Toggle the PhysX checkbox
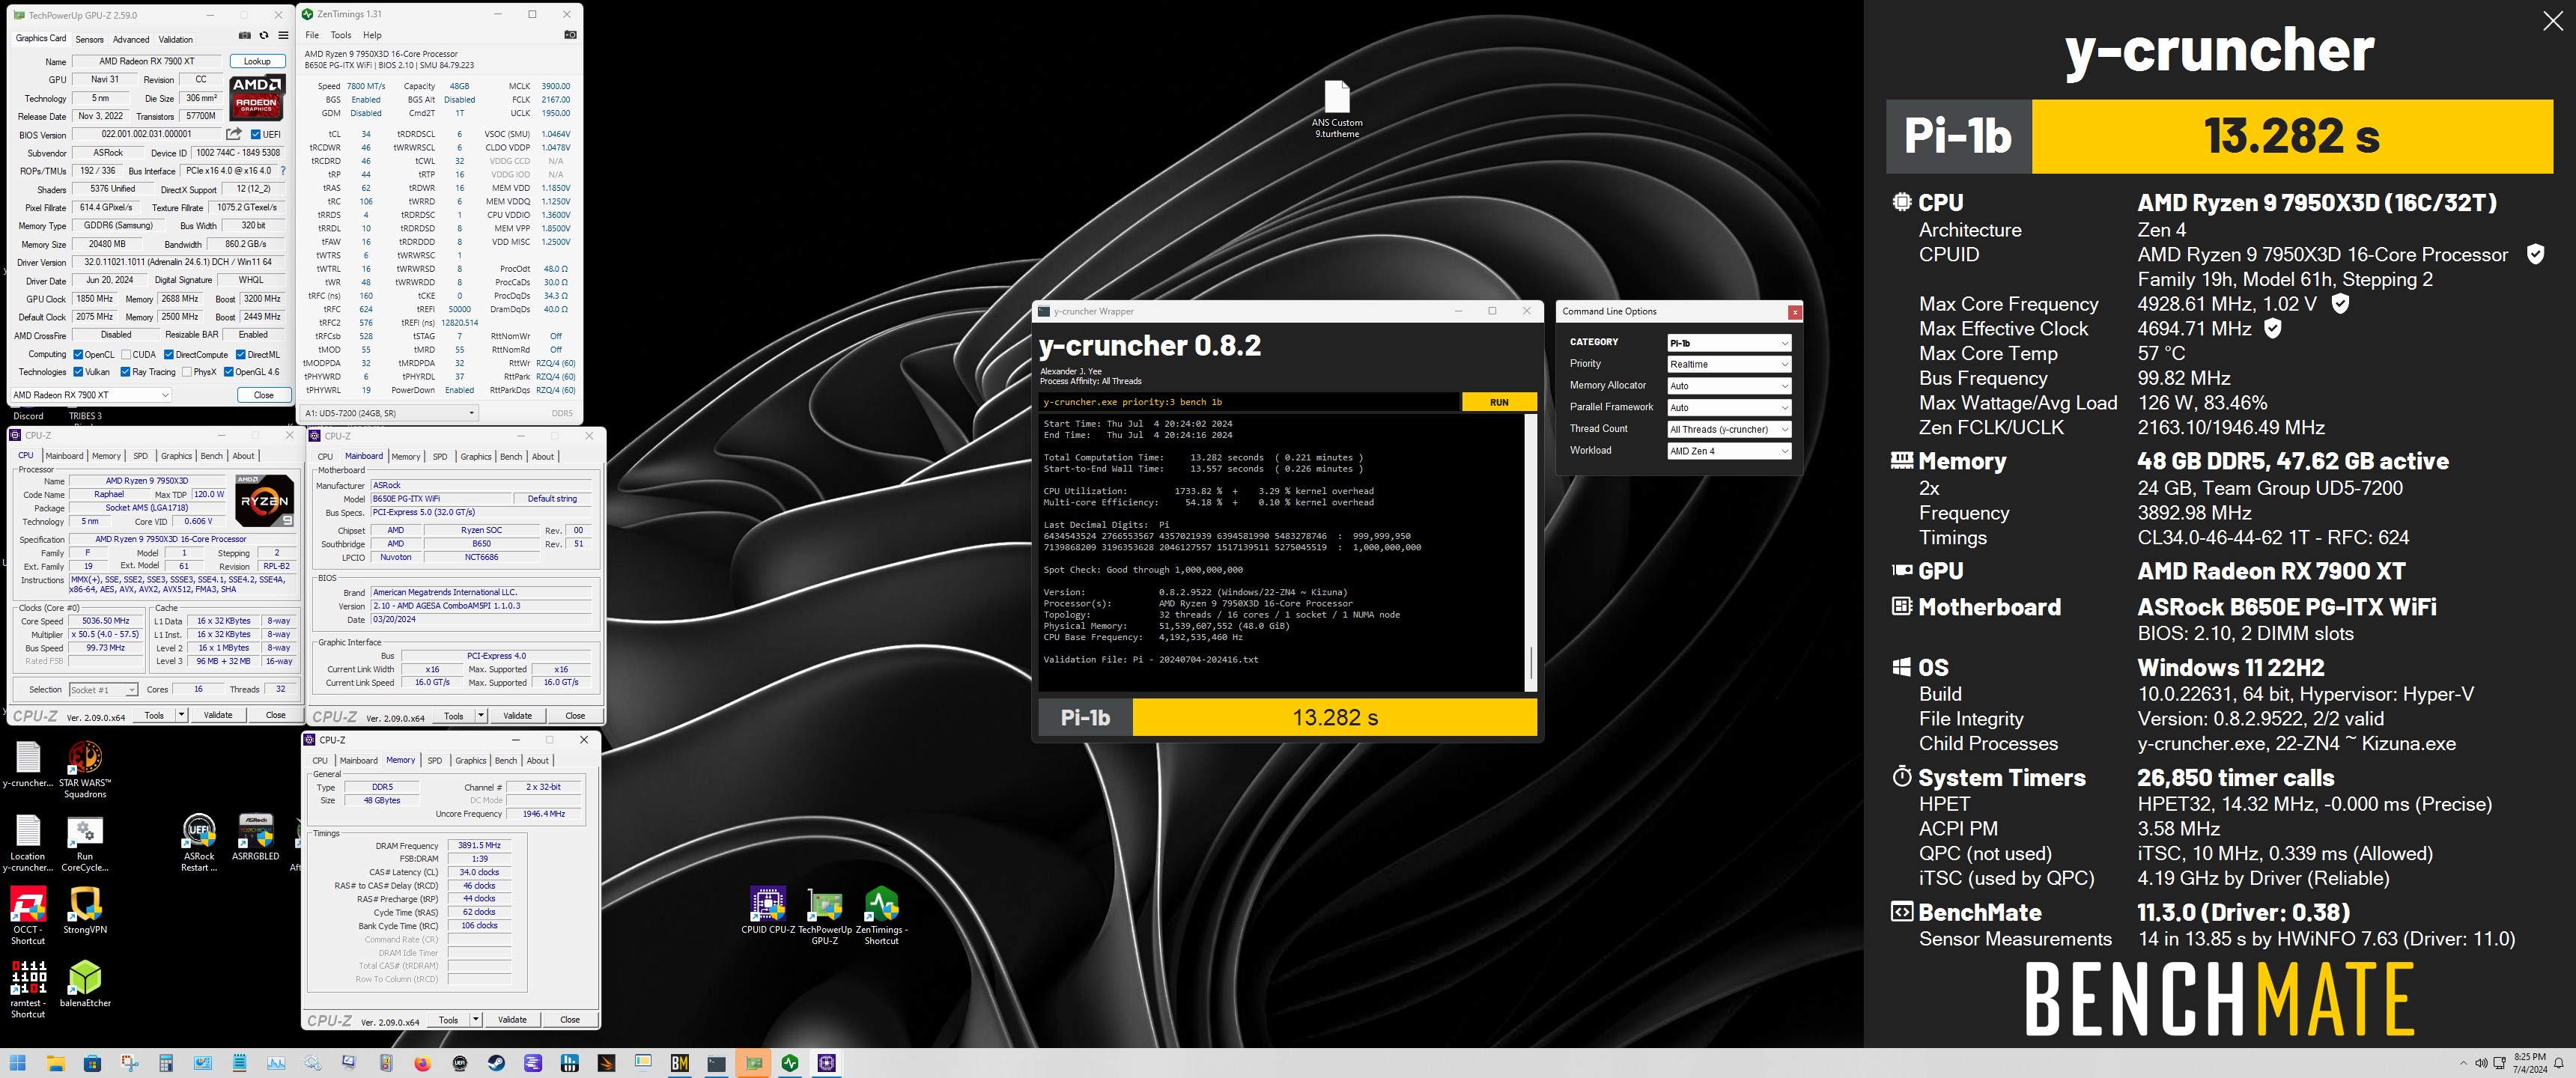Viewport: 2576px width, 1078px height. (x=187, y=372)
